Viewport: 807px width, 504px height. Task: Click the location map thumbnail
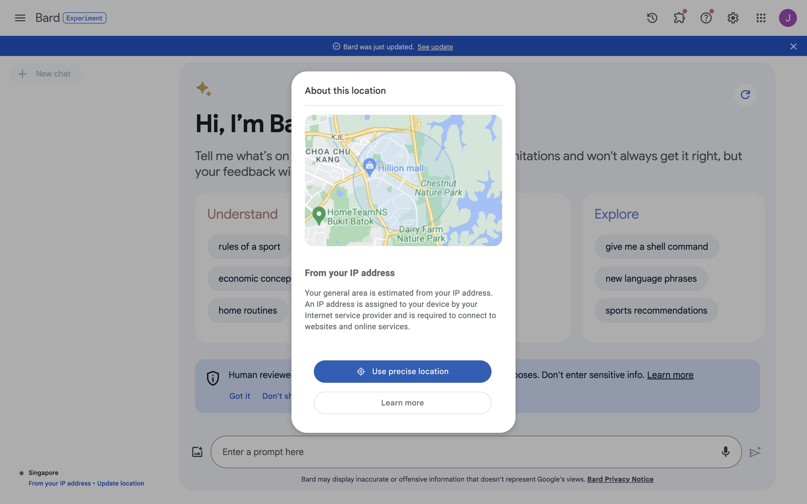click(x=403, y=180)
